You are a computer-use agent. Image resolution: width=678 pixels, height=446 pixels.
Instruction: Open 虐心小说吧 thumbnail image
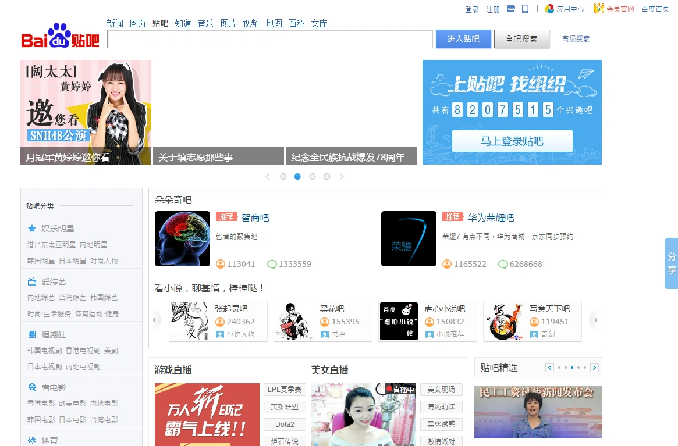[x=399, y=321]
